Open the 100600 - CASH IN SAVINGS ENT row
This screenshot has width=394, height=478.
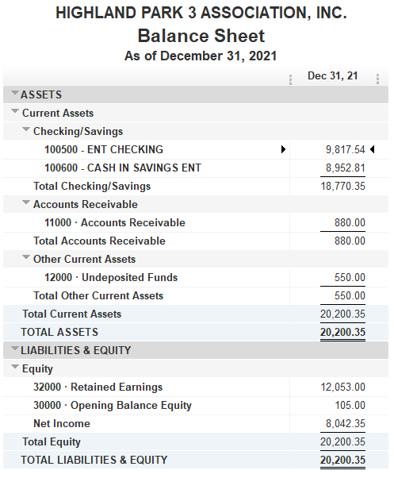tap(195, 168)
